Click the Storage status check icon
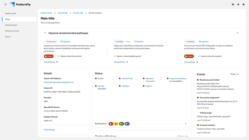Screen dimensions: 249x140 [x=96, y=86]
